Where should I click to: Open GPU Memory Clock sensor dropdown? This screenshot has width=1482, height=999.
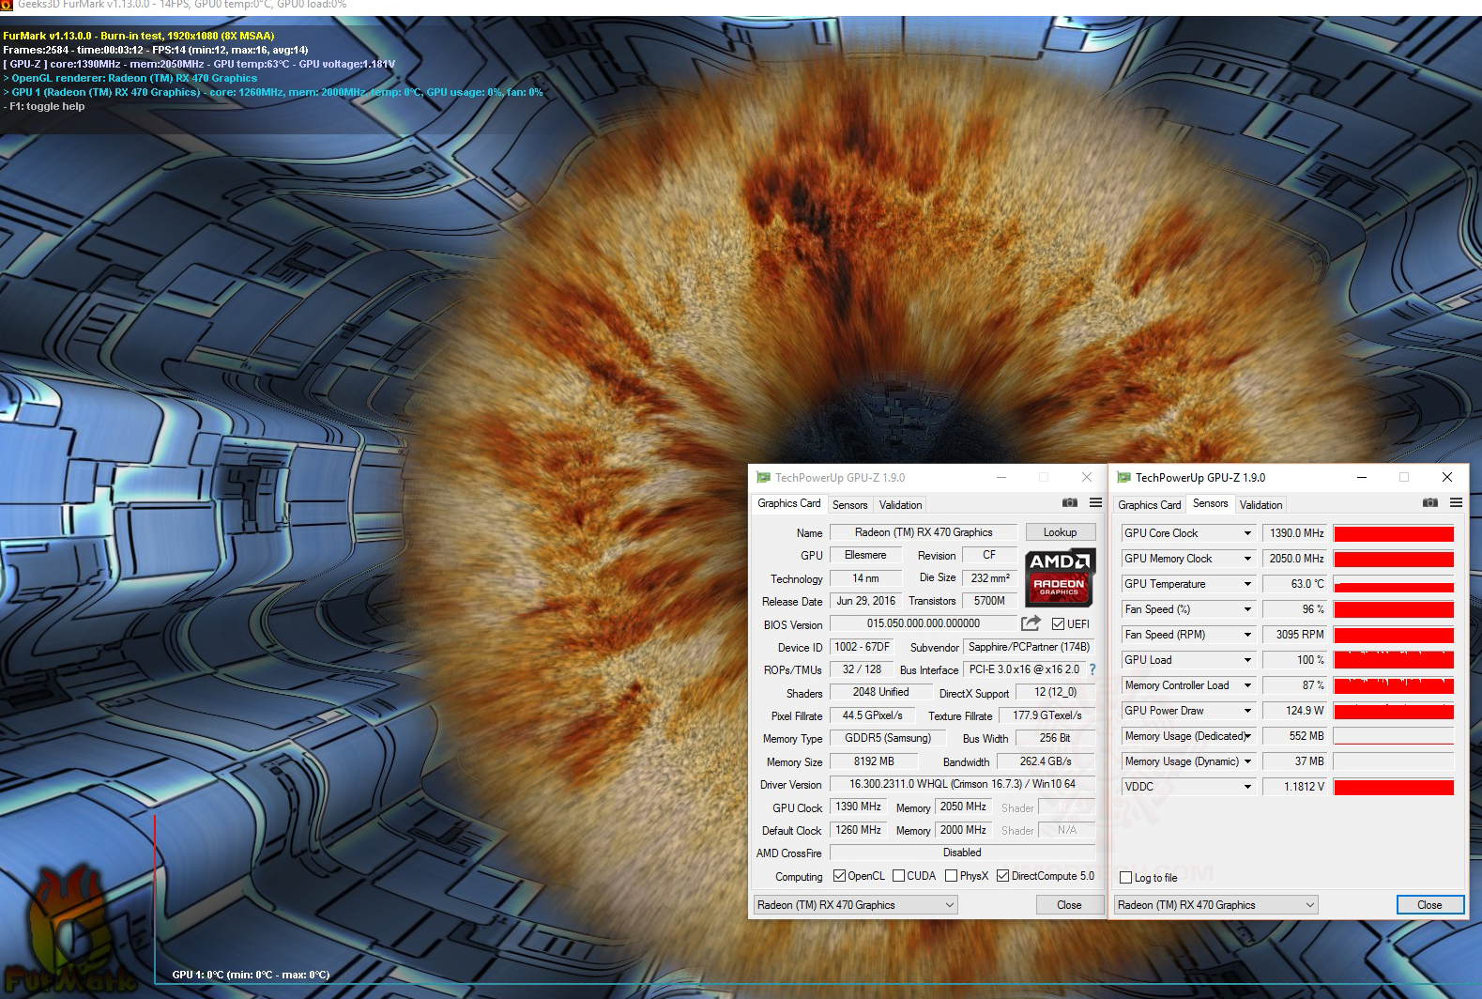point(1247,559)
